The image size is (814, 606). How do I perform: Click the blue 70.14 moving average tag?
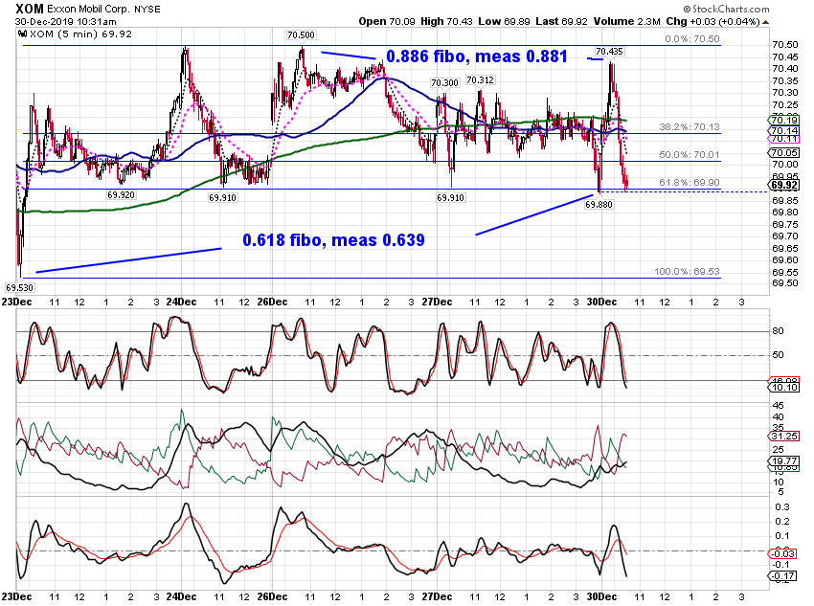click(x=784, y=130)
